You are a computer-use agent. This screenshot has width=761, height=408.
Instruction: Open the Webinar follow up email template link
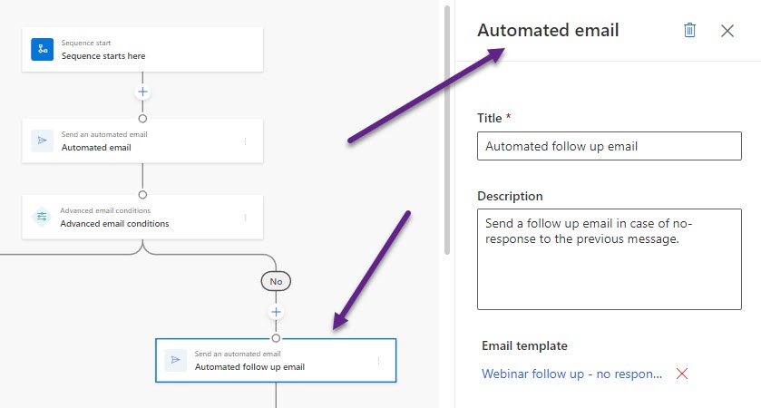(571, 374)
